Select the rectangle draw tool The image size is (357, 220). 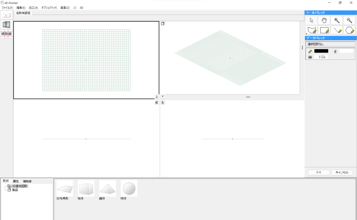point(324,30)
